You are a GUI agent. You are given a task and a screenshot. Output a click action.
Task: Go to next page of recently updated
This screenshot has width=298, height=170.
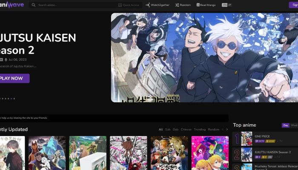point(227,129)
